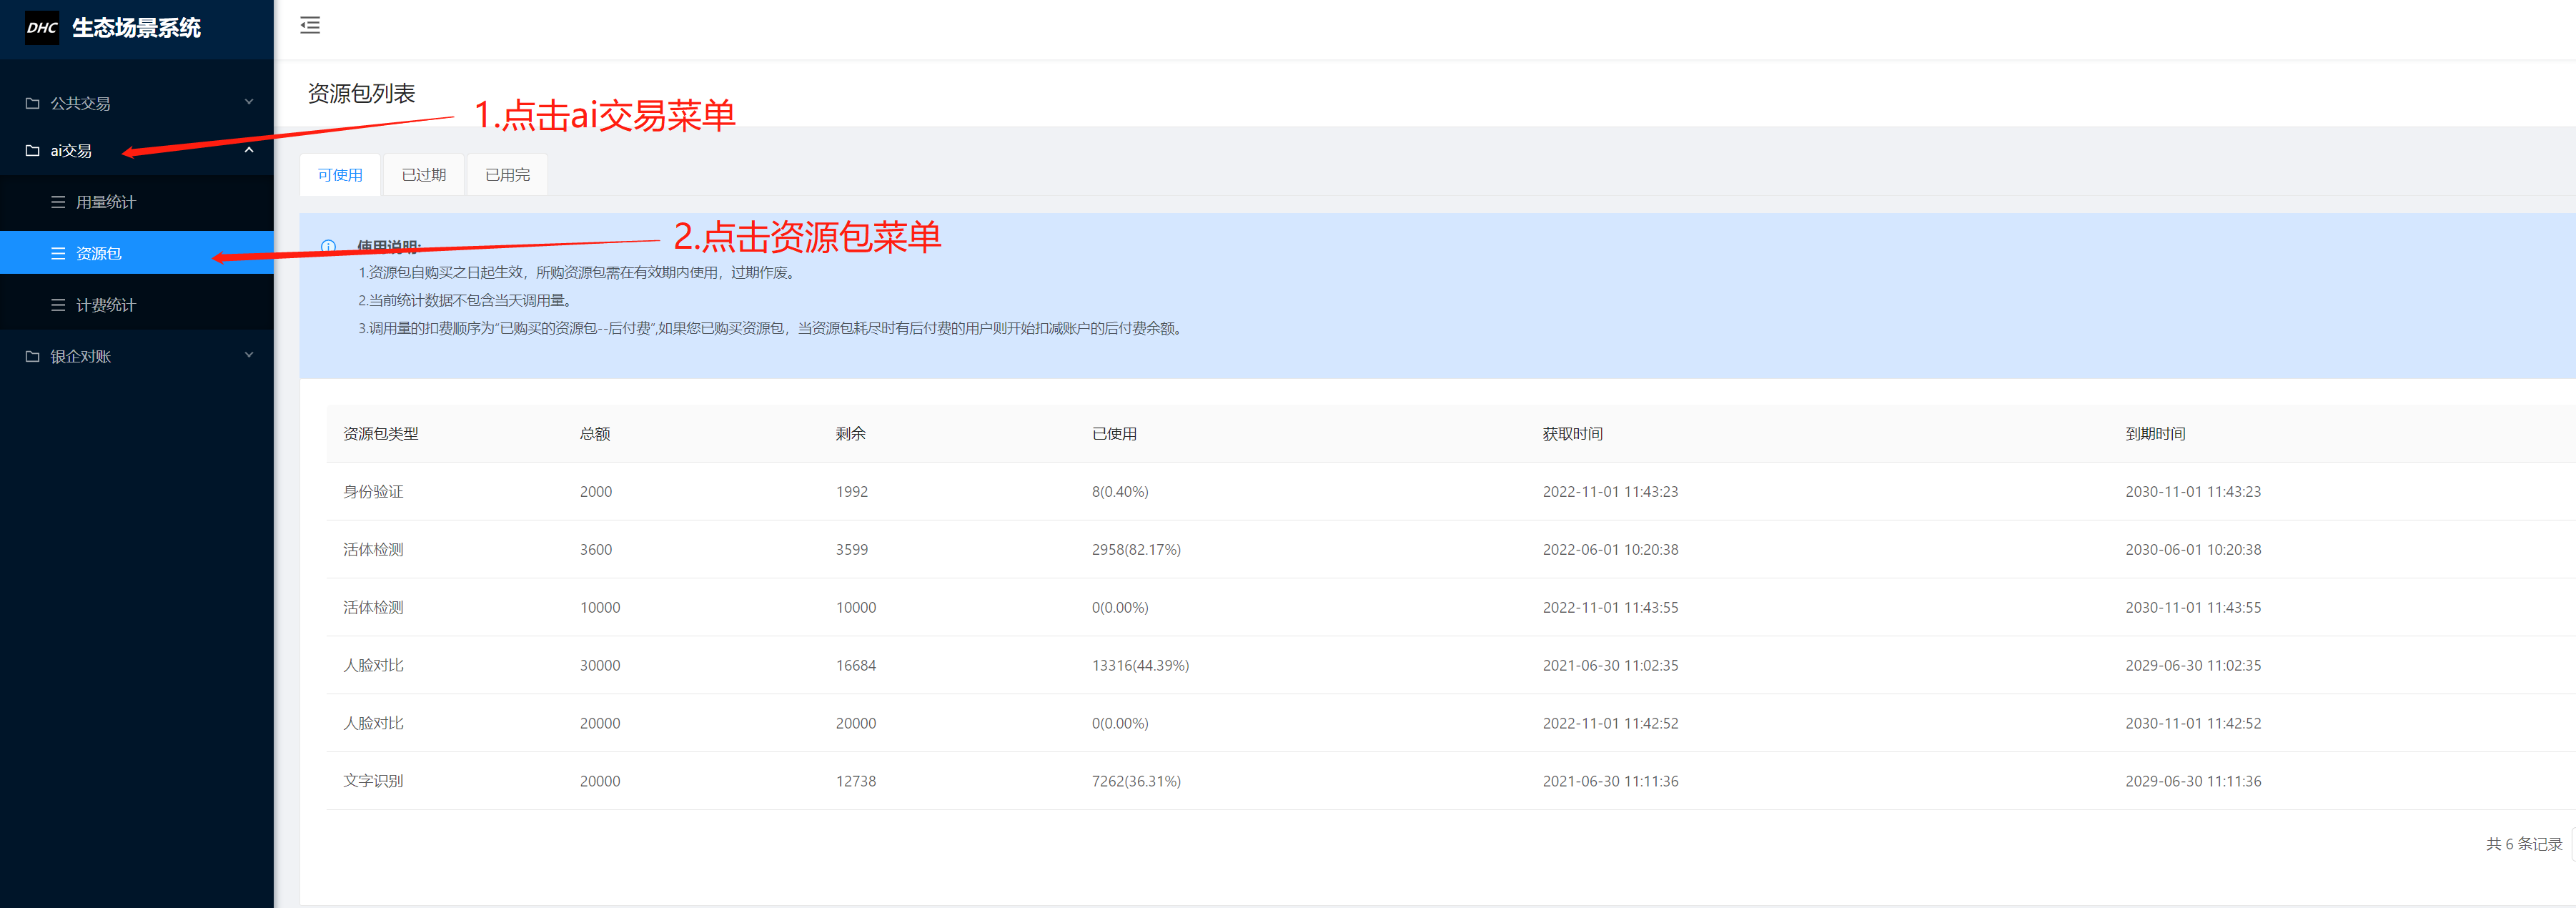Screen dimensions: 2576x908
Task: Click the total value 30000
Action: pos(600,666)
